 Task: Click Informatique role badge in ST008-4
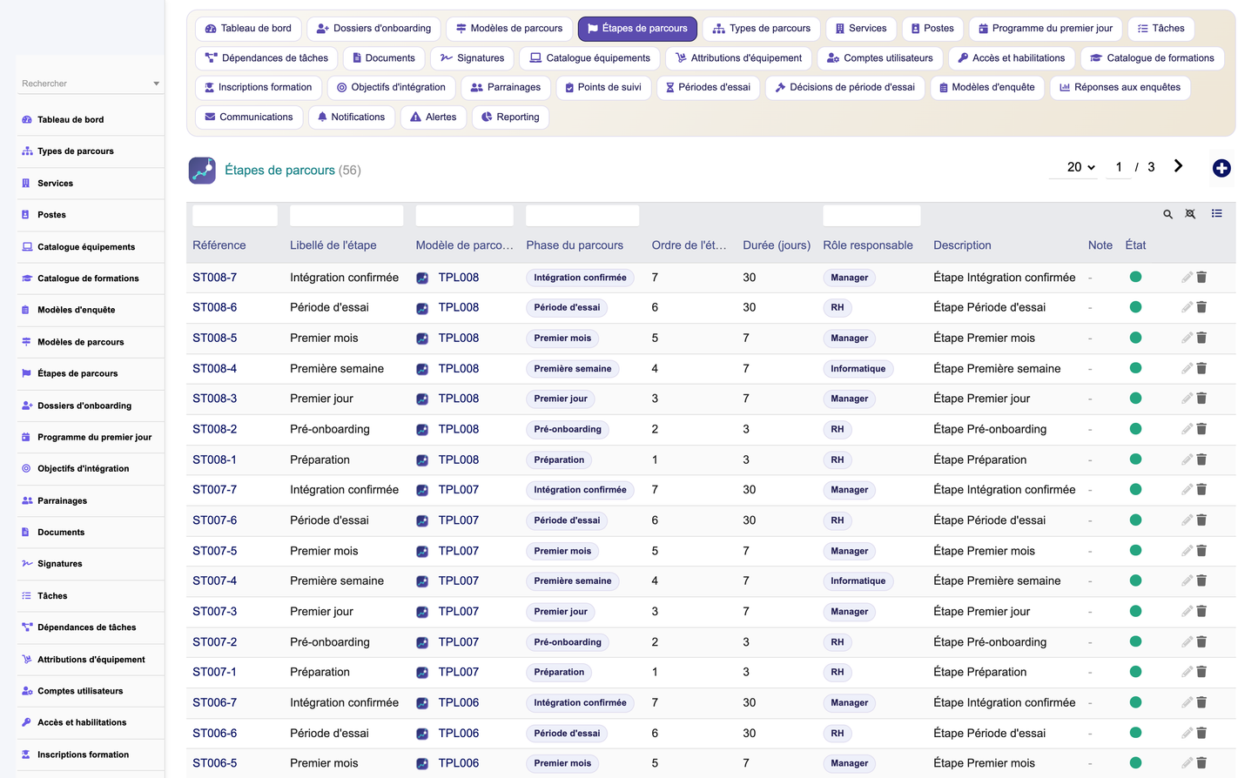(x=858, y=369)
